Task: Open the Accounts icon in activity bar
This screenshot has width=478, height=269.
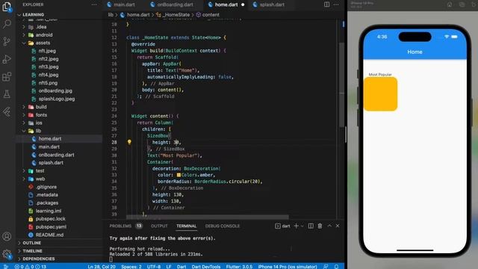Action: pyautogui.click(x=7, y=236)
